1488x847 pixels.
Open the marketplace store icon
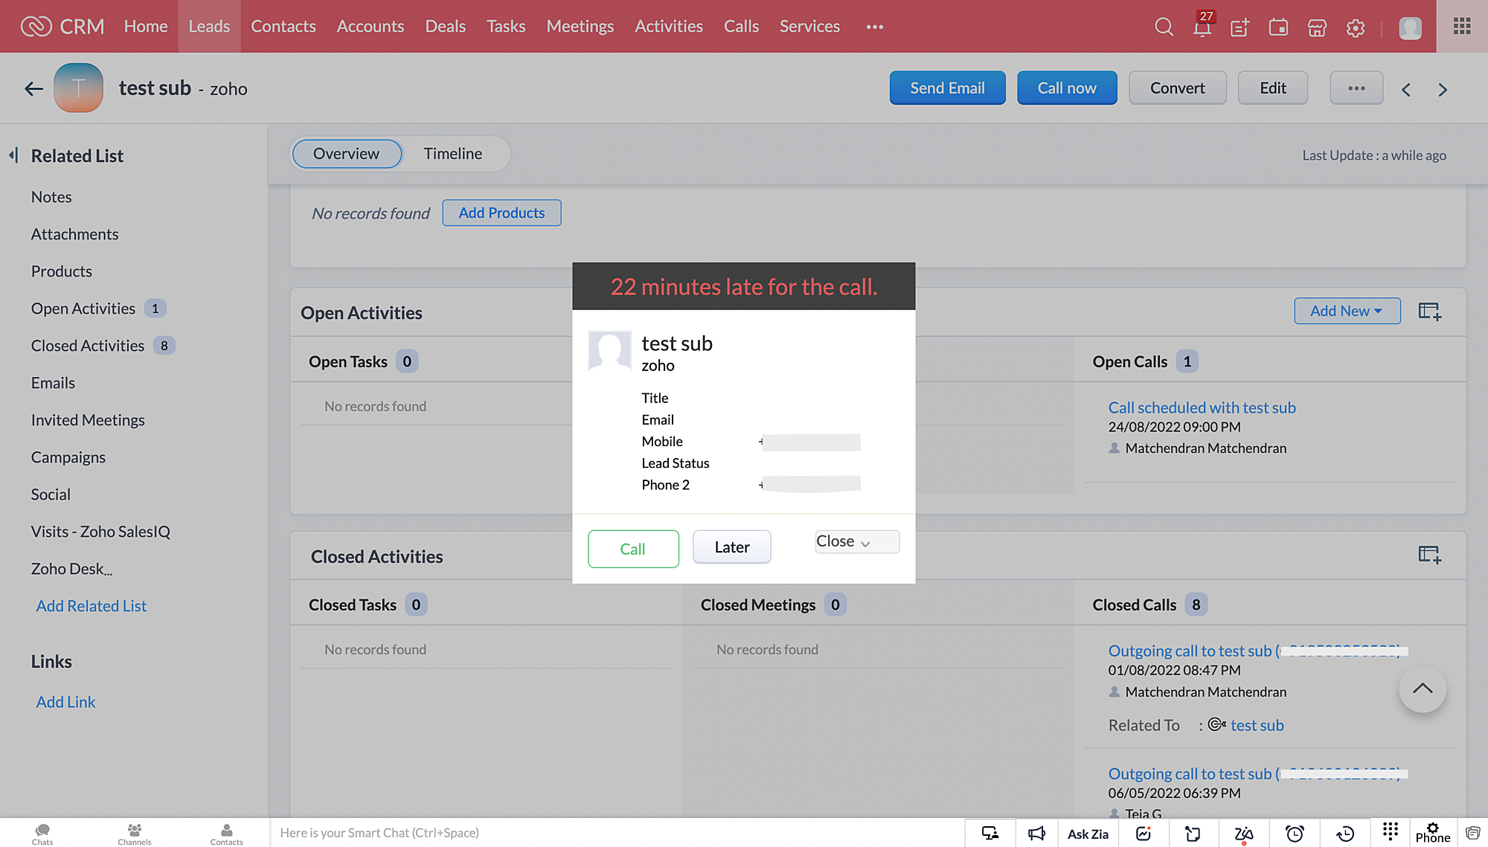click(x=1317, y=28)
